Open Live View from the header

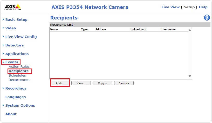(170, 7)
